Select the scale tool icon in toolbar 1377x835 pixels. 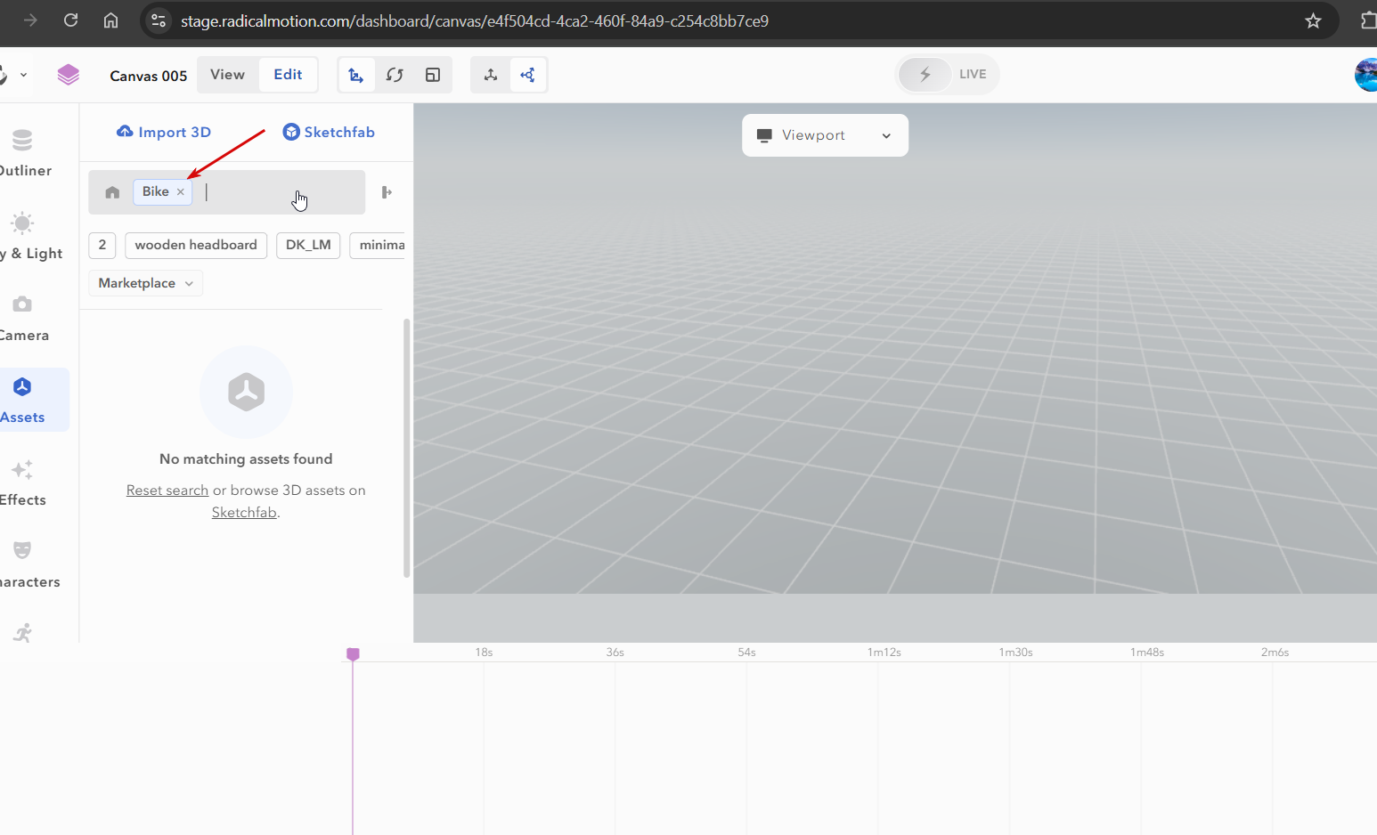point(433,75)
